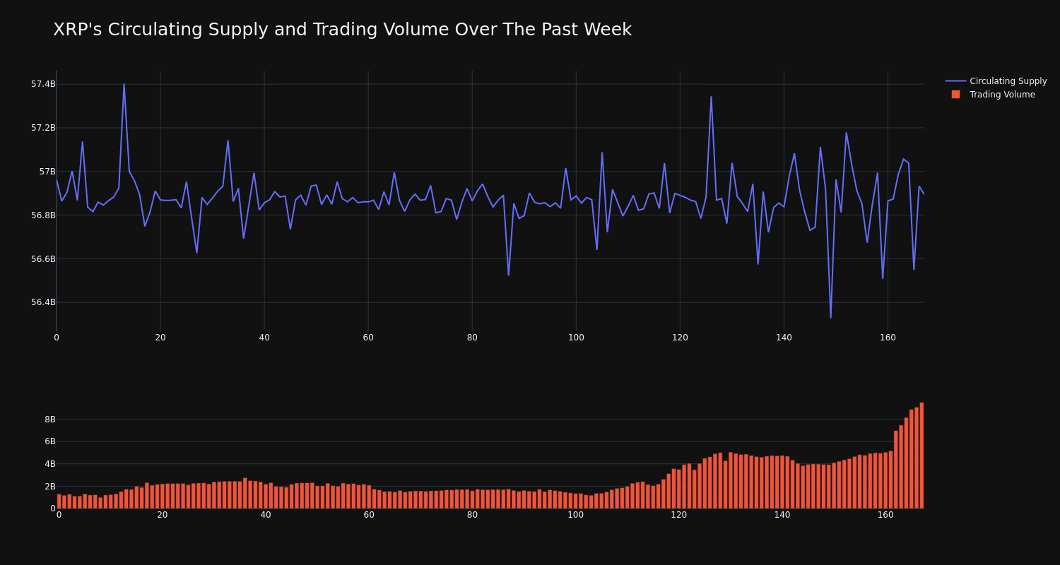Viewport: 1060px width, 565px height.
Task: Click the 20 tick on supply chart x-axis
Action: pyautogui.click(x=160, y=338)
